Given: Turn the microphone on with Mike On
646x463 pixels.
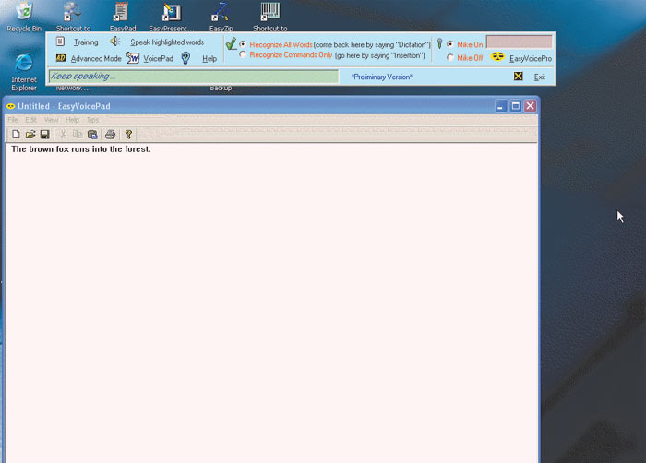Looking at the screenshot, I should [450, 44].
